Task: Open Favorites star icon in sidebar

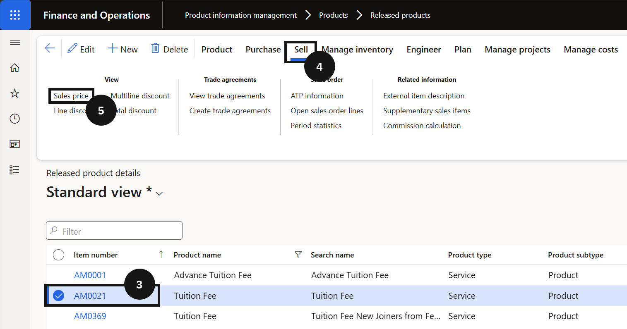Action: point(15,93)
